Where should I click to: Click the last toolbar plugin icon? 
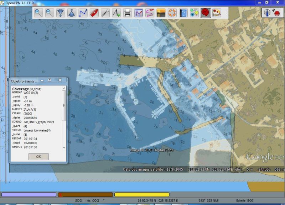pyautogui.click(x=217, y=13)
